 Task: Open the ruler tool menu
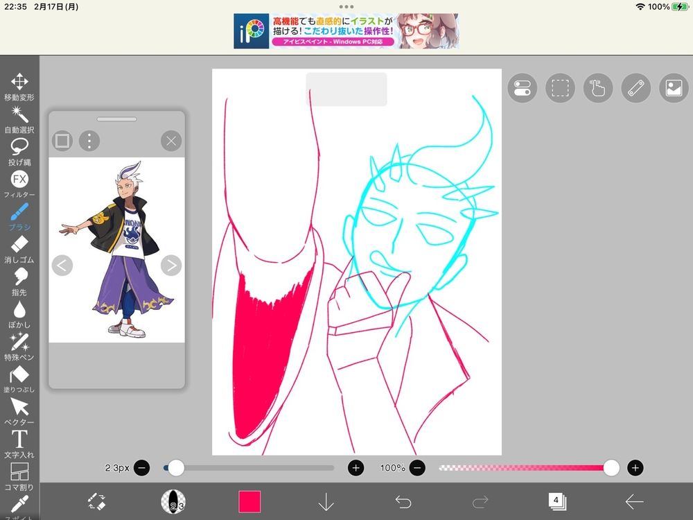tap(636, 88)
